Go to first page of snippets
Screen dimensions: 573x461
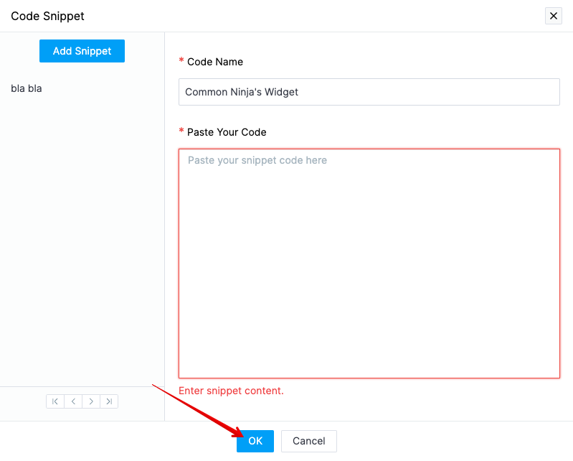[x=55, y=401]
